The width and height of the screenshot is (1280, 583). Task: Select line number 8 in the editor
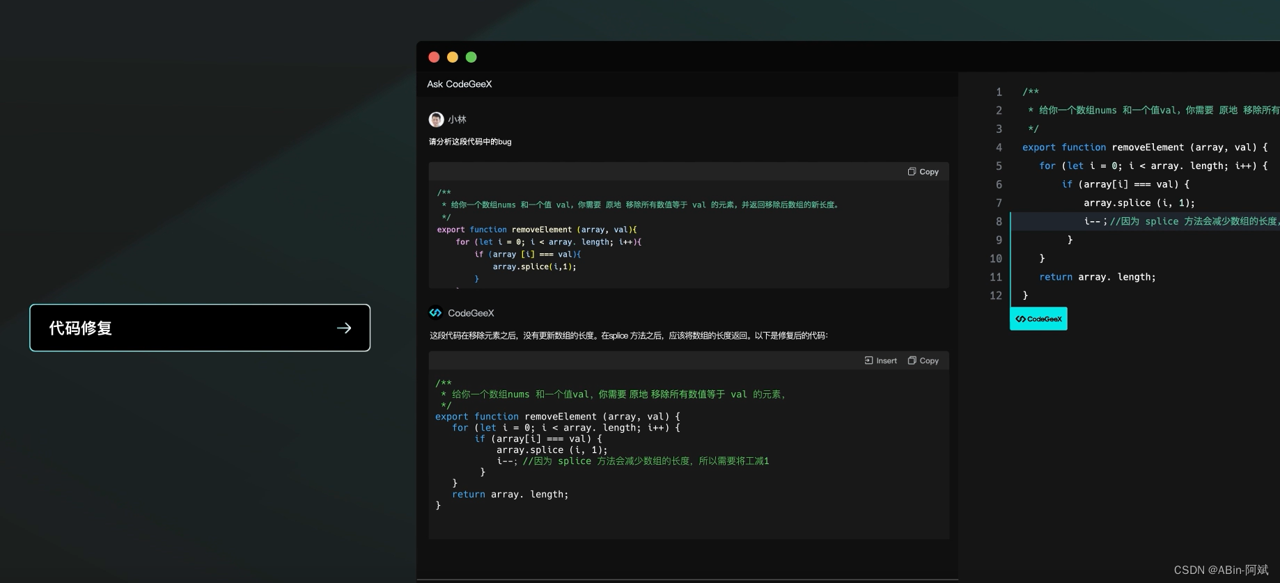tap(999, 221)
